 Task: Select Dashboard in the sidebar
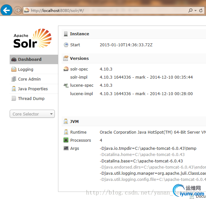coord(34,59)
